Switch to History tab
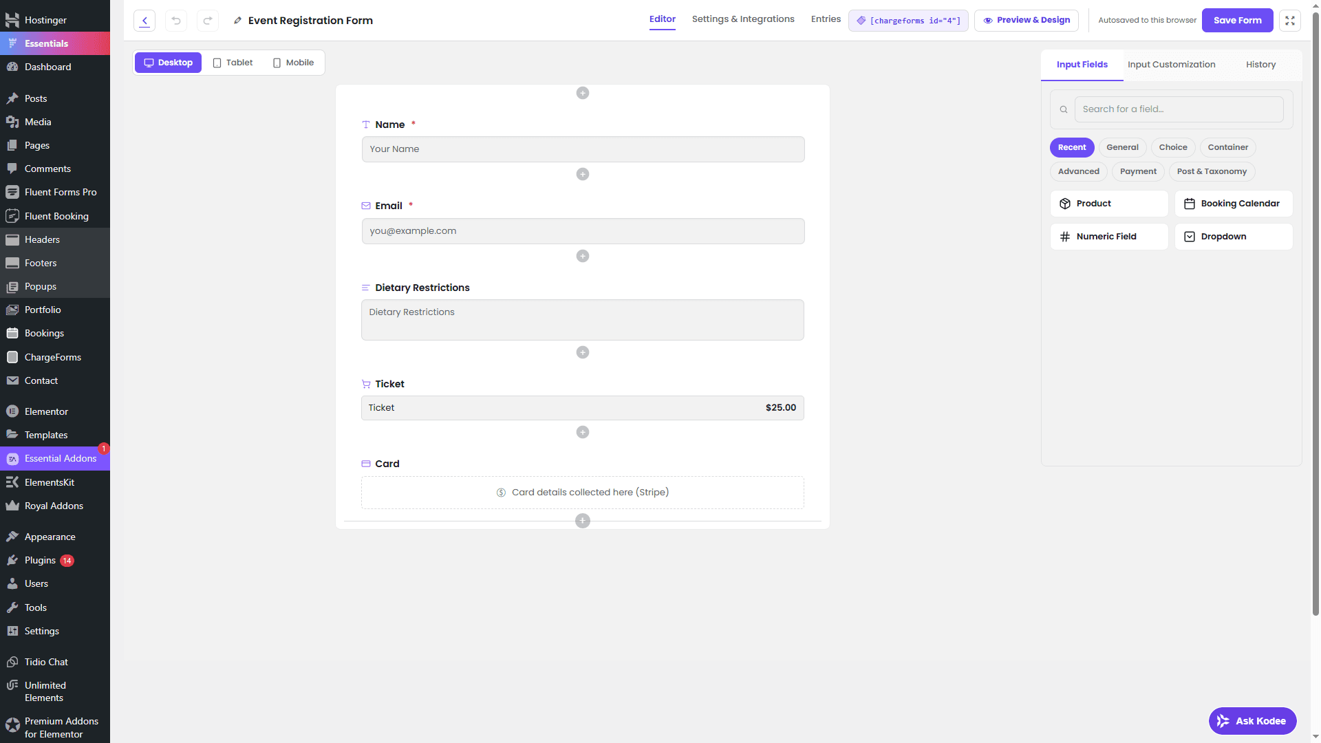 1260,65
